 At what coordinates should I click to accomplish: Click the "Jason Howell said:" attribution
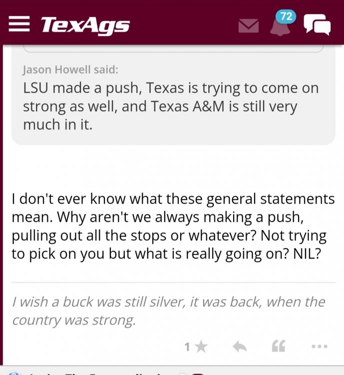pyautogui.click(x=70, y=69)
